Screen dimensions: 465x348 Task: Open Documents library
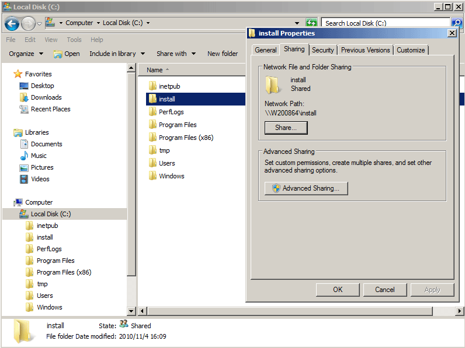coord(41,144)
